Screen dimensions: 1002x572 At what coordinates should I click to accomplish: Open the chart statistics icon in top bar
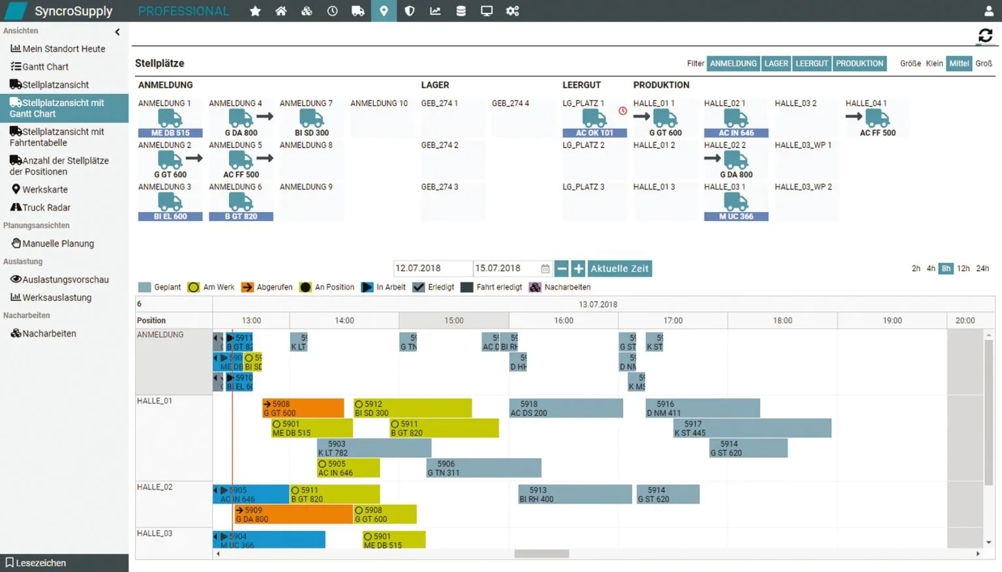pyautogui.click(x=435, y=11)
